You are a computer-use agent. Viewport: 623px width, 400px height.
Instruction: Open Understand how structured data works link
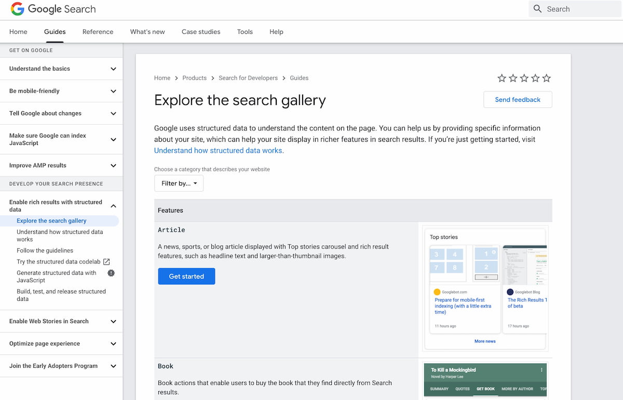point(218,150)
